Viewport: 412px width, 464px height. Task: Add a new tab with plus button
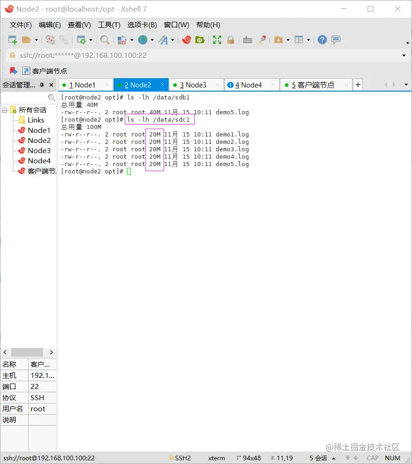click(357, 85)
